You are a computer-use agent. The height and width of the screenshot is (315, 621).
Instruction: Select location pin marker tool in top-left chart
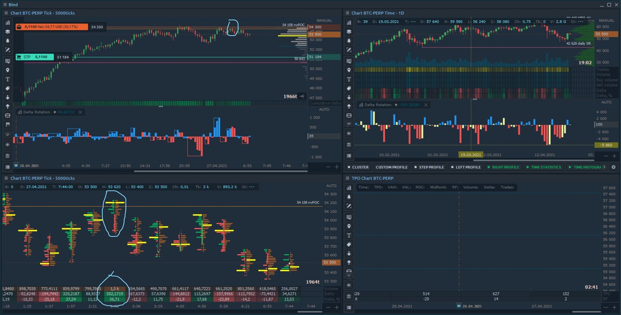tap(7, 70)
